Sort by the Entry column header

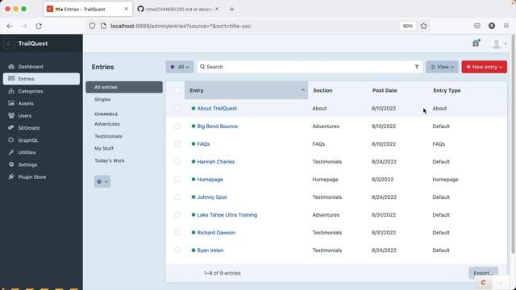click(x=246, y=90)
